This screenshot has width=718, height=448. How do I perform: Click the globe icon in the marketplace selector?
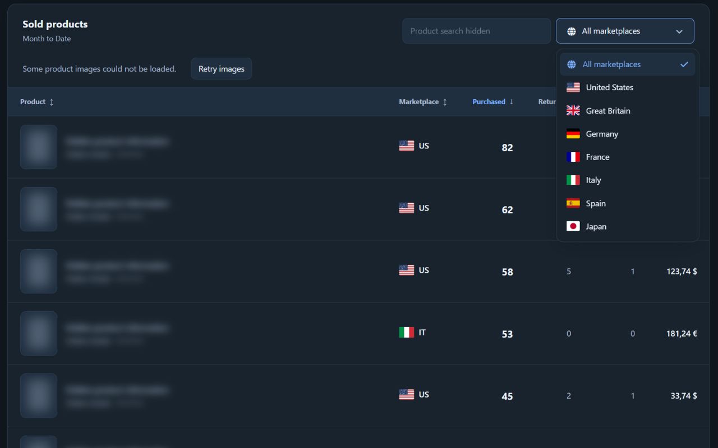pyautogui.click(x=572, y=31)
